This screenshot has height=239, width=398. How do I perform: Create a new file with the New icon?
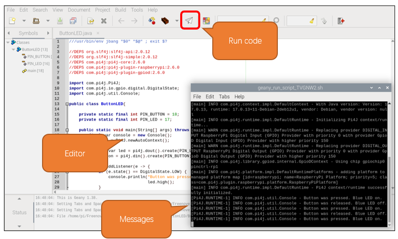12,21
